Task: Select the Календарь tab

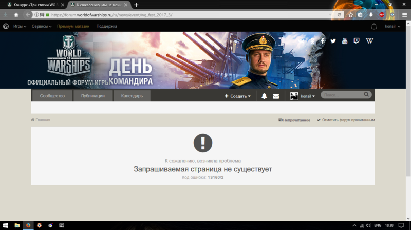Action: click(x=132, y=96)
